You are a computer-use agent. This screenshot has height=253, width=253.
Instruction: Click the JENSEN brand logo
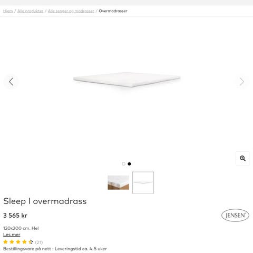(235, 215)
